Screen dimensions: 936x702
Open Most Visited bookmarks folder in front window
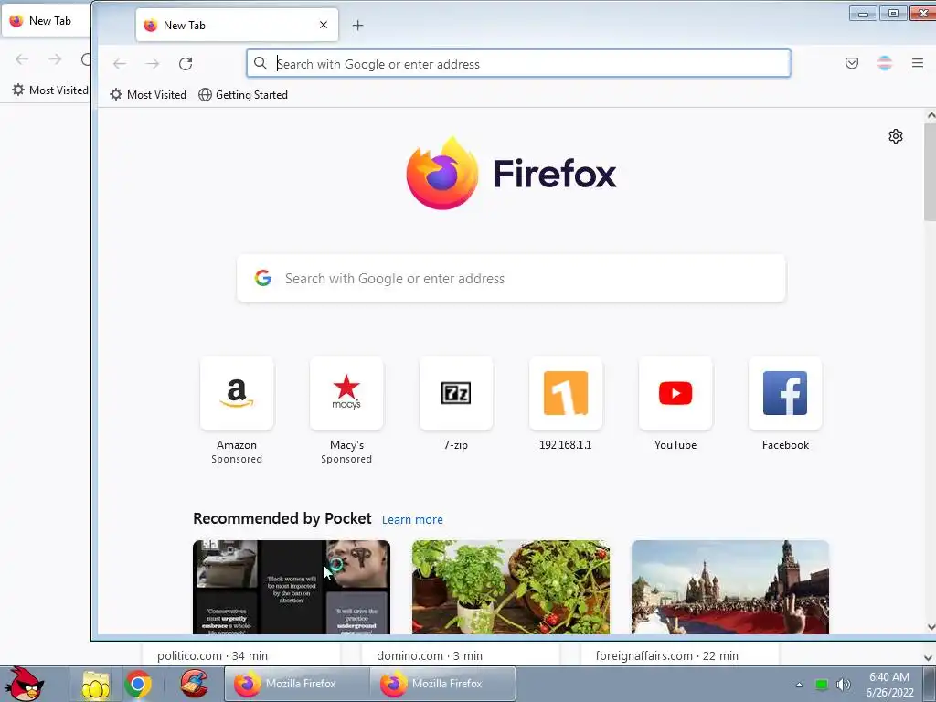148,95
